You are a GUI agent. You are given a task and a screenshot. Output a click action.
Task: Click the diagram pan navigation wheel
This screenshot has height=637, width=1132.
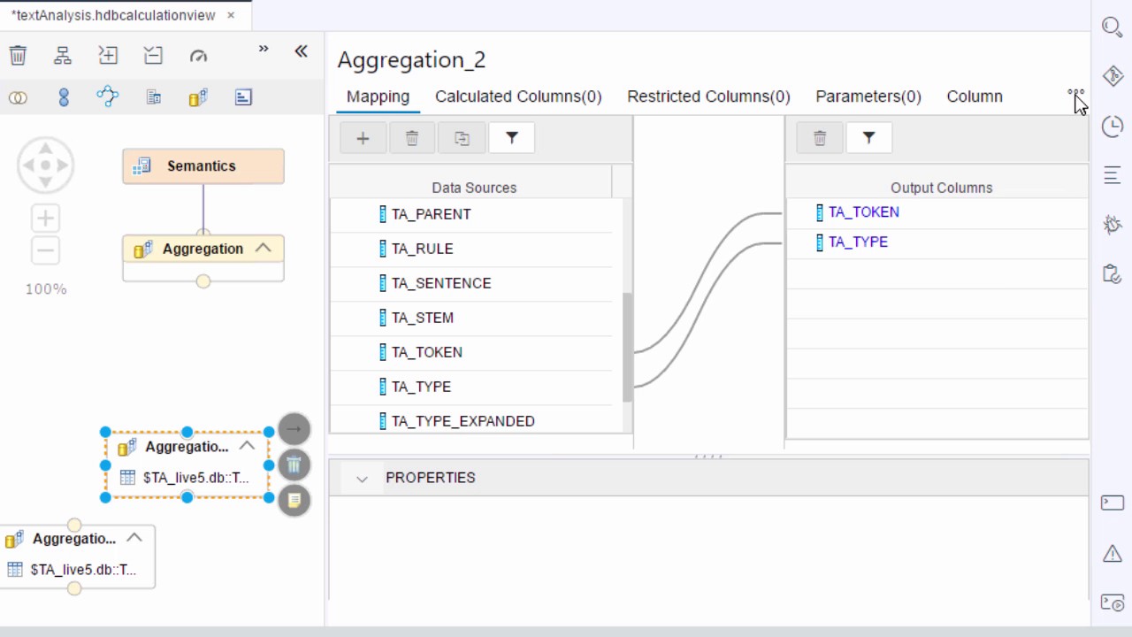click(x=45, y=165)
